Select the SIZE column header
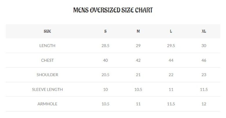 (48, 31)
